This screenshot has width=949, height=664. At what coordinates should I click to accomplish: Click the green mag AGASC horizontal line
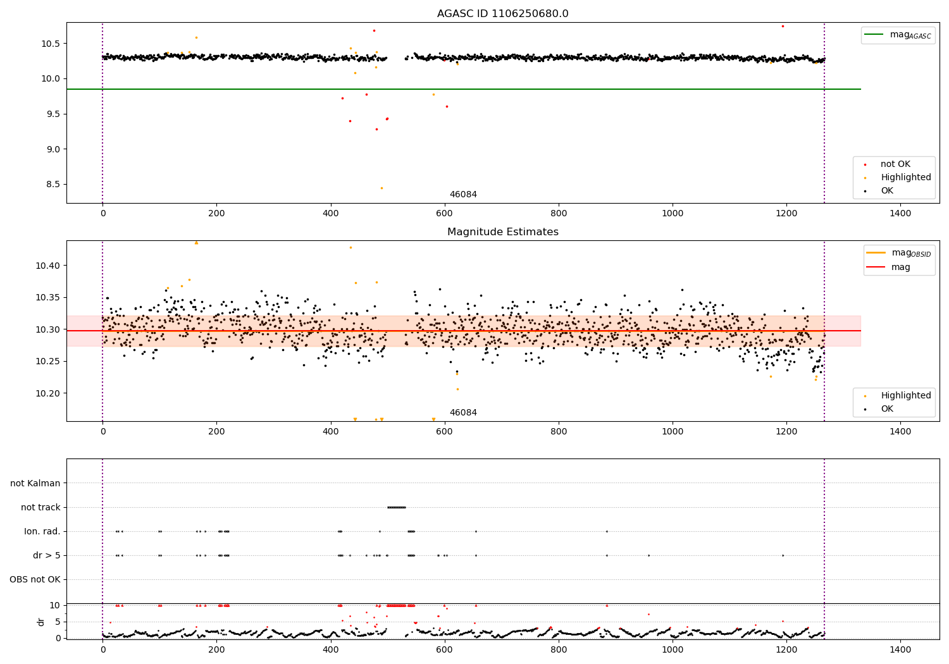pos(463,89)
